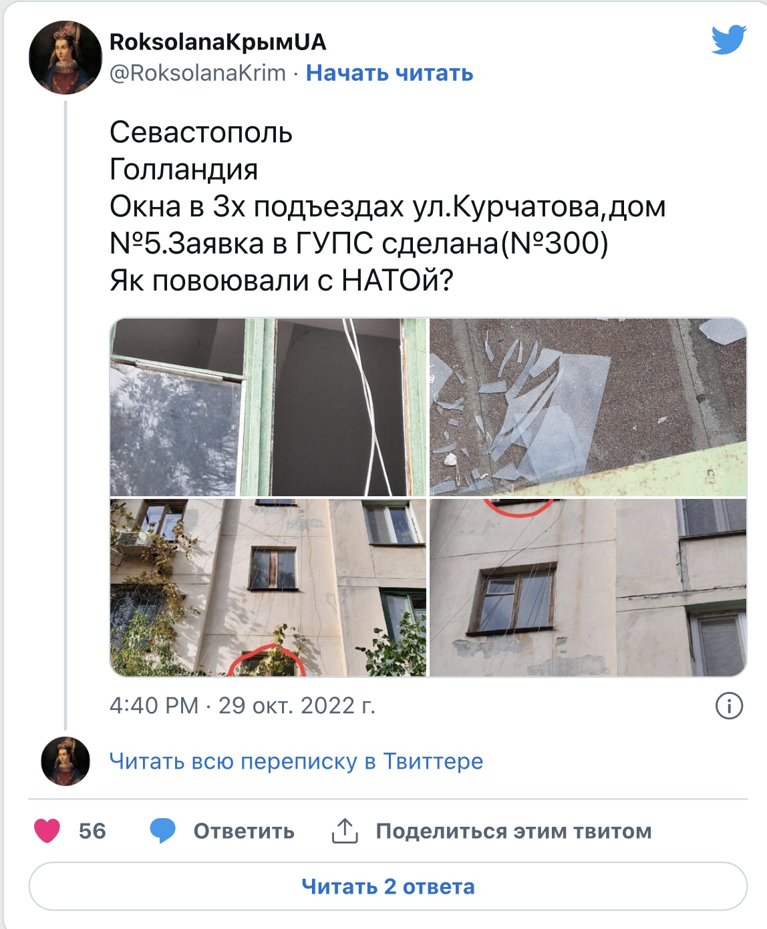The height and width of the screenshot is (929, 767).
Task: Click the 56 likes count
Action: tap(92, 831)
